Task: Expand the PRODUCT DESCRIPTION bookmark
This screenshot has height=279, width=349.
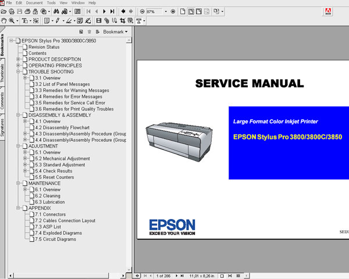Action: [18, 59]
